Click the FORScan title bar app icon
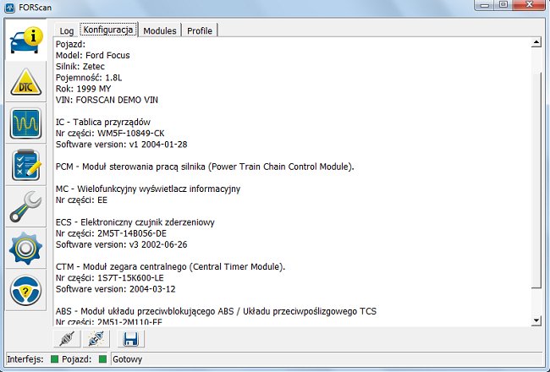Viewport: 550px width, 372px height. click(x=10, y=8)
